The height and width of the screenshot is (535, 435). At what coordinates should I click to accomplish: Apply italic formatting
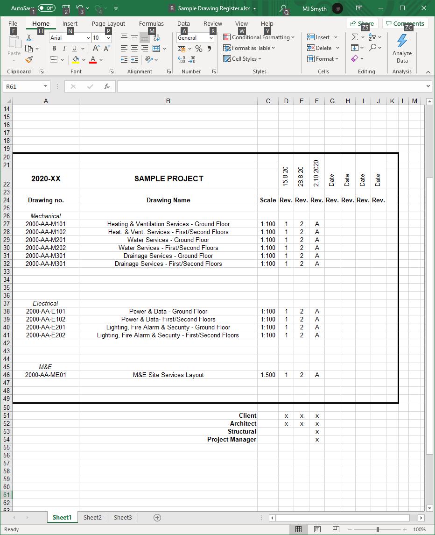point(64,48)
